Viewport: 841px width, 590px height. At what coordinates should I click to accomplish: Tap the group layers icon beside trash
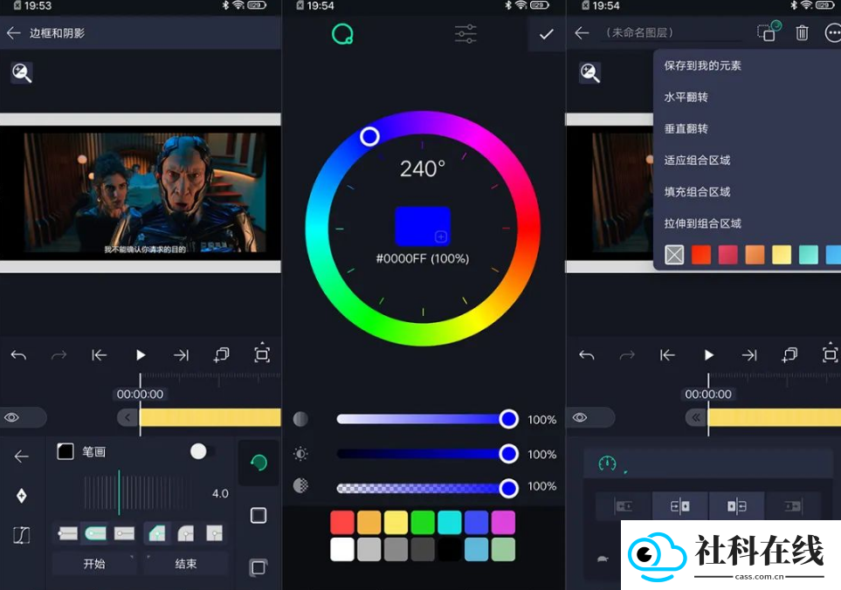769,31
